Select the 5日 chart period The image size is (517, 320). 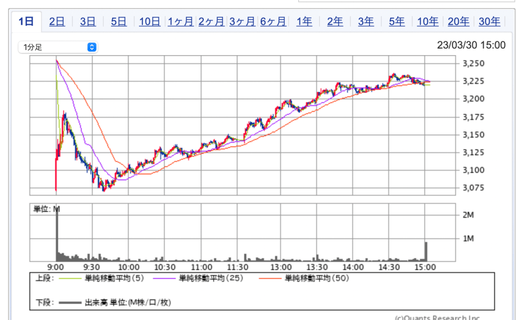(x=119, y=21)
